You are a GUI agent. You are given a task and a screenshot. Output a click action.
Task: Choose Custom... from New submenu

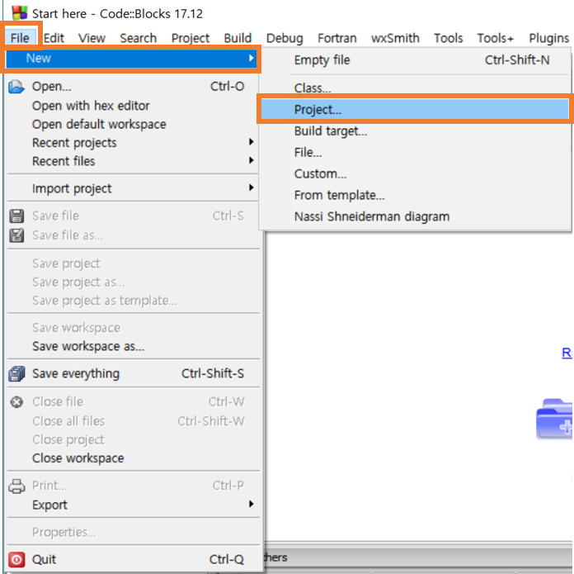coord(414,173)
